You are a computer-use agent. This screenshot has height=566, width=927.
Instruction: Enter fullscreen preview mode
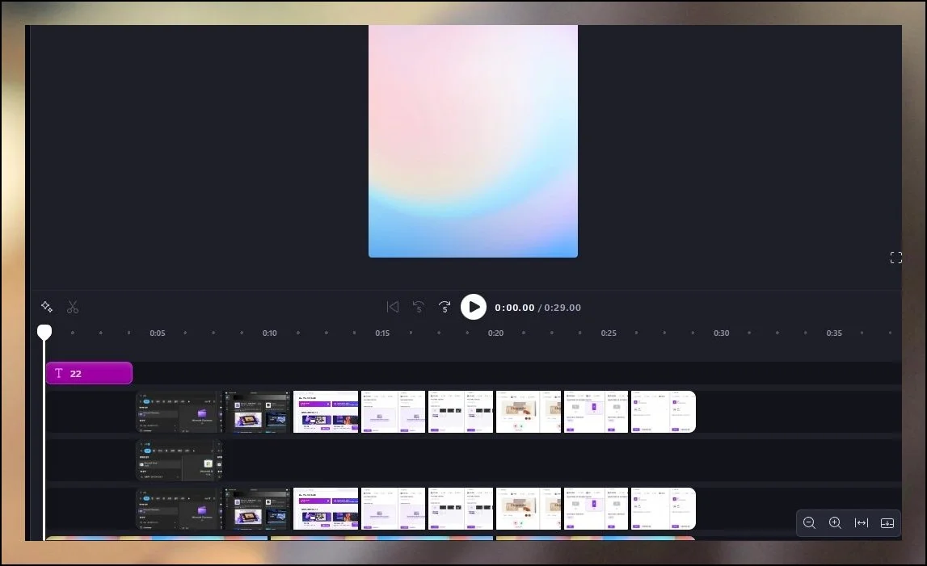[895, 258]
